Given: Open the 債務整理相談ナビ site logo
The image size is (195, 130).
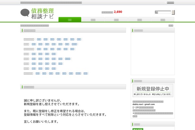Looking at the screenshot, I should [37, 14].
